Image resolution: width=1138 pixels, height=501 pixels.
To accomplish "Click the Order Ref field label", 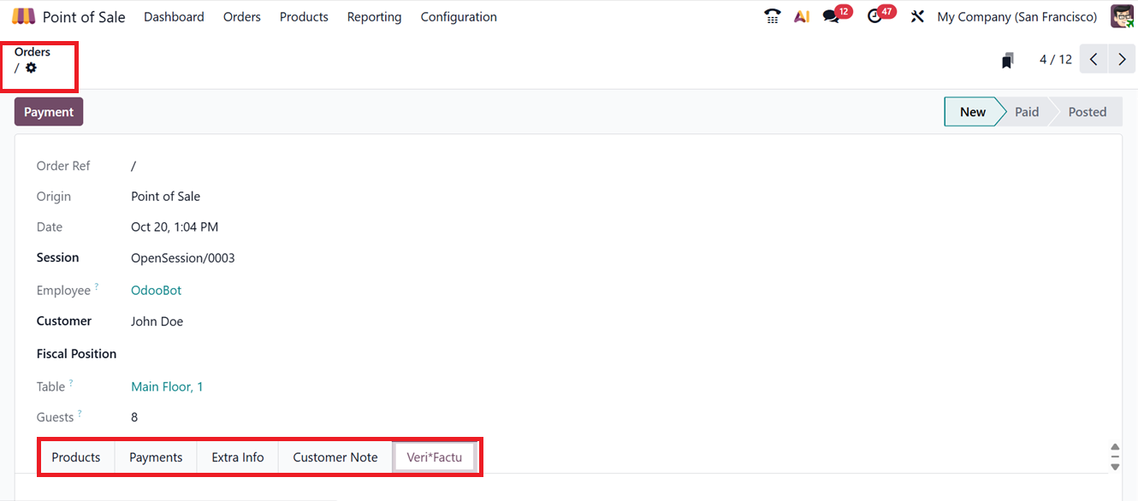I will [x=63, y=166].
